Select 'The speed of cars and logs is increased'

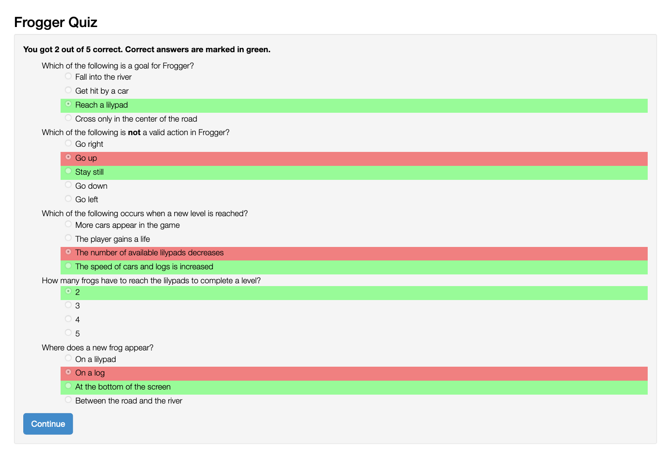(x=68, y=266)
